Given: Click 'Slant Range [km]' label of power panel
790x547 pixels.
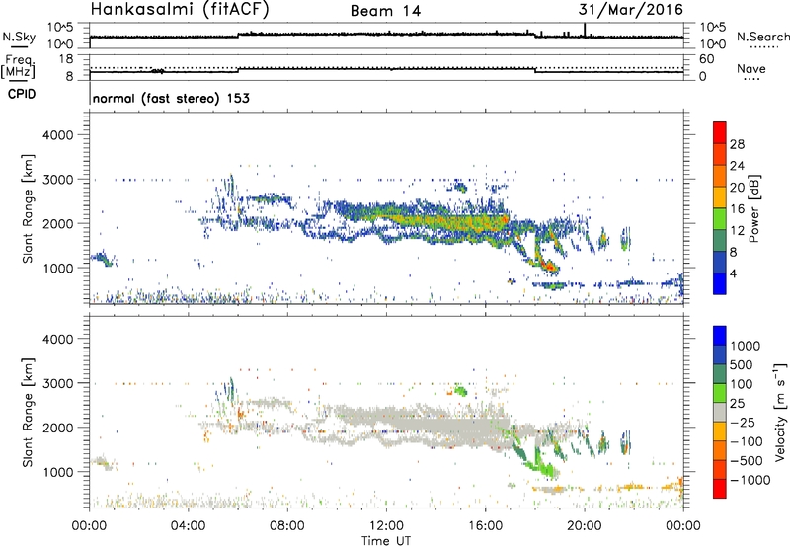Looking at the screenshot, I should [x=28, y=208].
